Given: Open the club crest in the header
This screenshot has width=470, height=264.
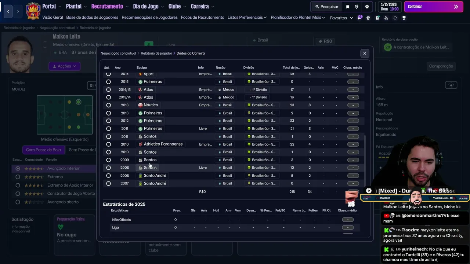Looking at the screenshot, I should [33, 11].
